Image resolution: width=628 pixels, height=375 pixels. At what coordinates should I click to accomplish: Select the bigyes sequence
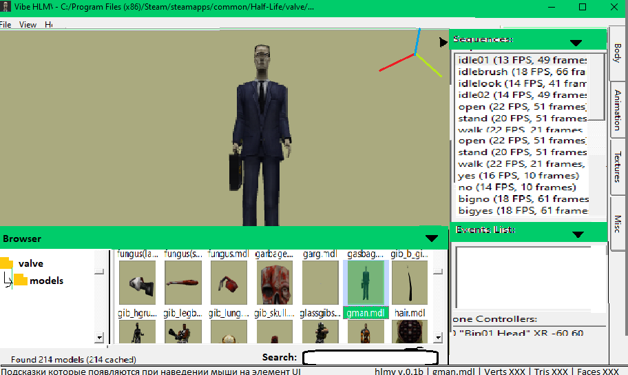click(522, 210)
